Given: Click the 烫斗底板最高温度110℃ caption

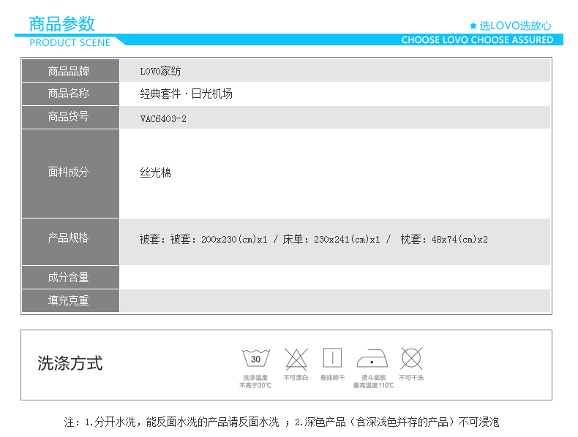Looking at the screenshot, I should click(373, 381).
